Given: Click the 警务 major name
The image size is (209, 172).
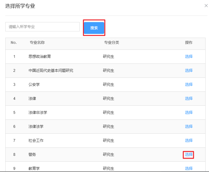Looking at the screenshot, I should click(x=32, y=155).
